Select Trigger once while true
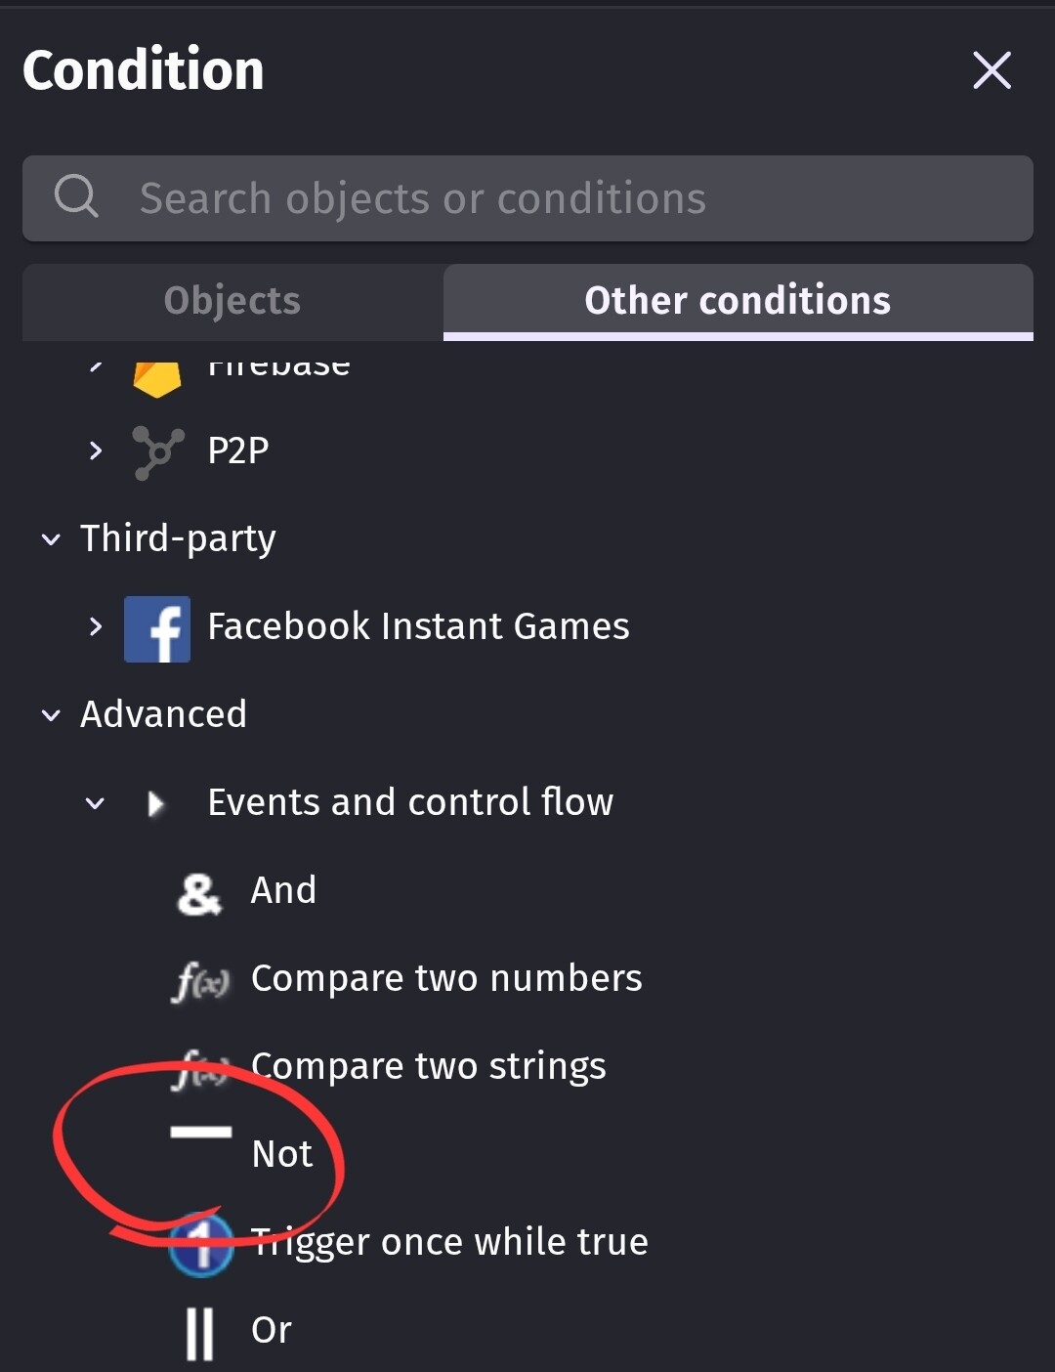 click(x=449, y=1242)
